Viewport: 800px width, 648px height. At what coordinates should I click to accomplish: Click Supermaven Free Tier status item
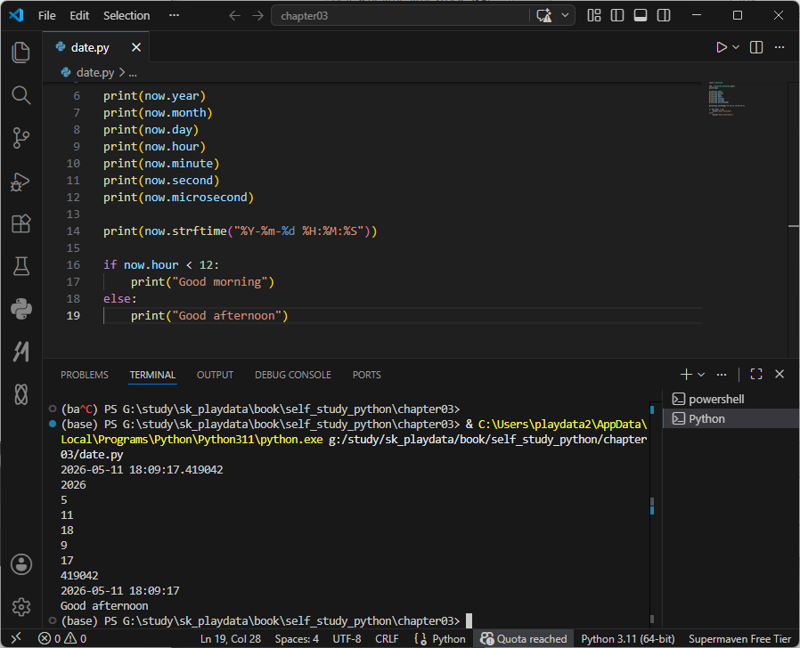[739, 638]
